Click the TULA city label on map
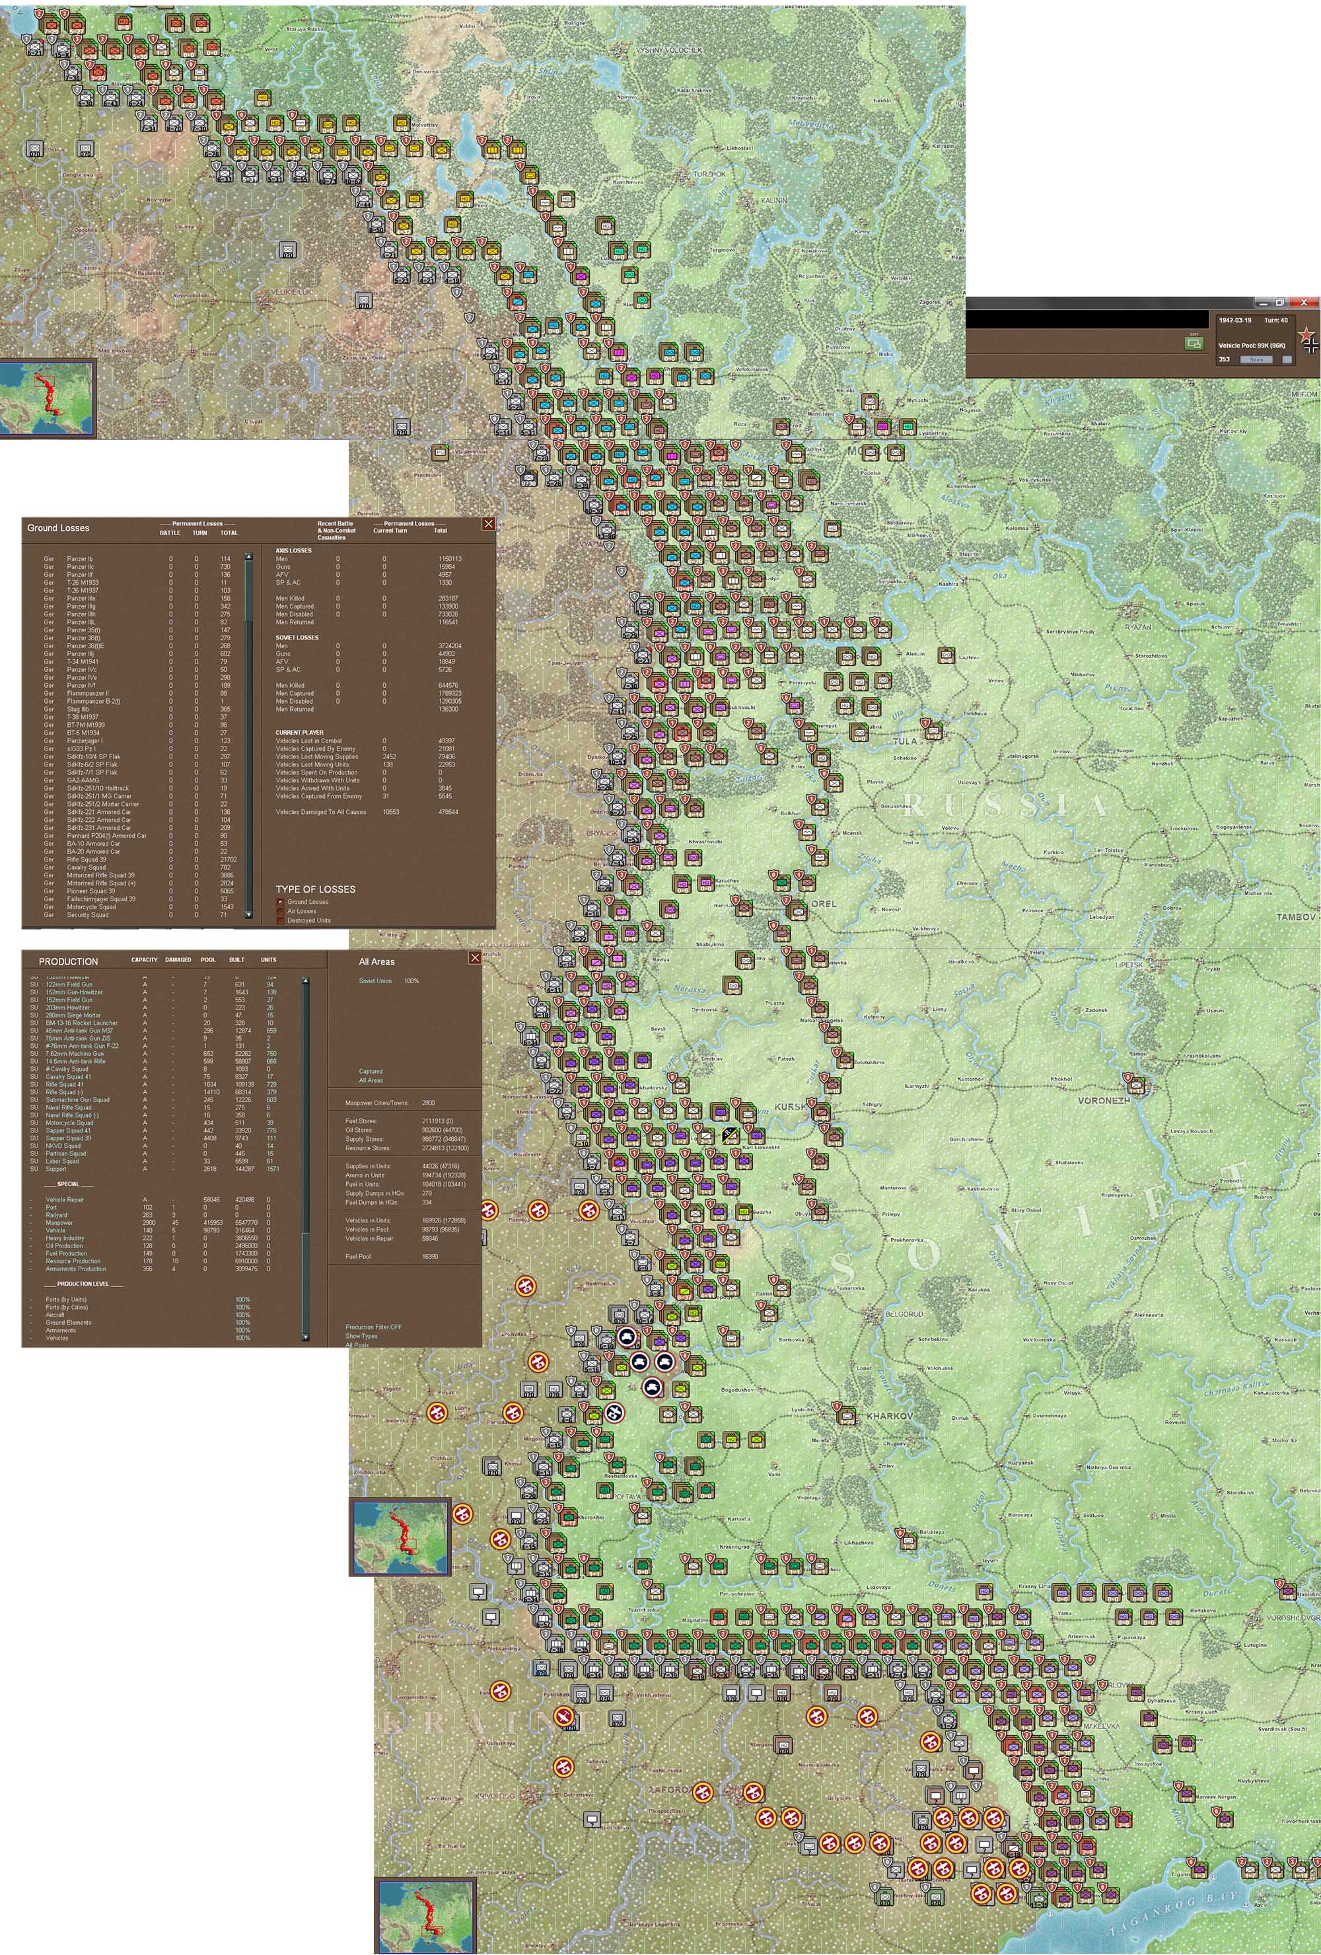1321x1955 pixels. coord(905,741)
